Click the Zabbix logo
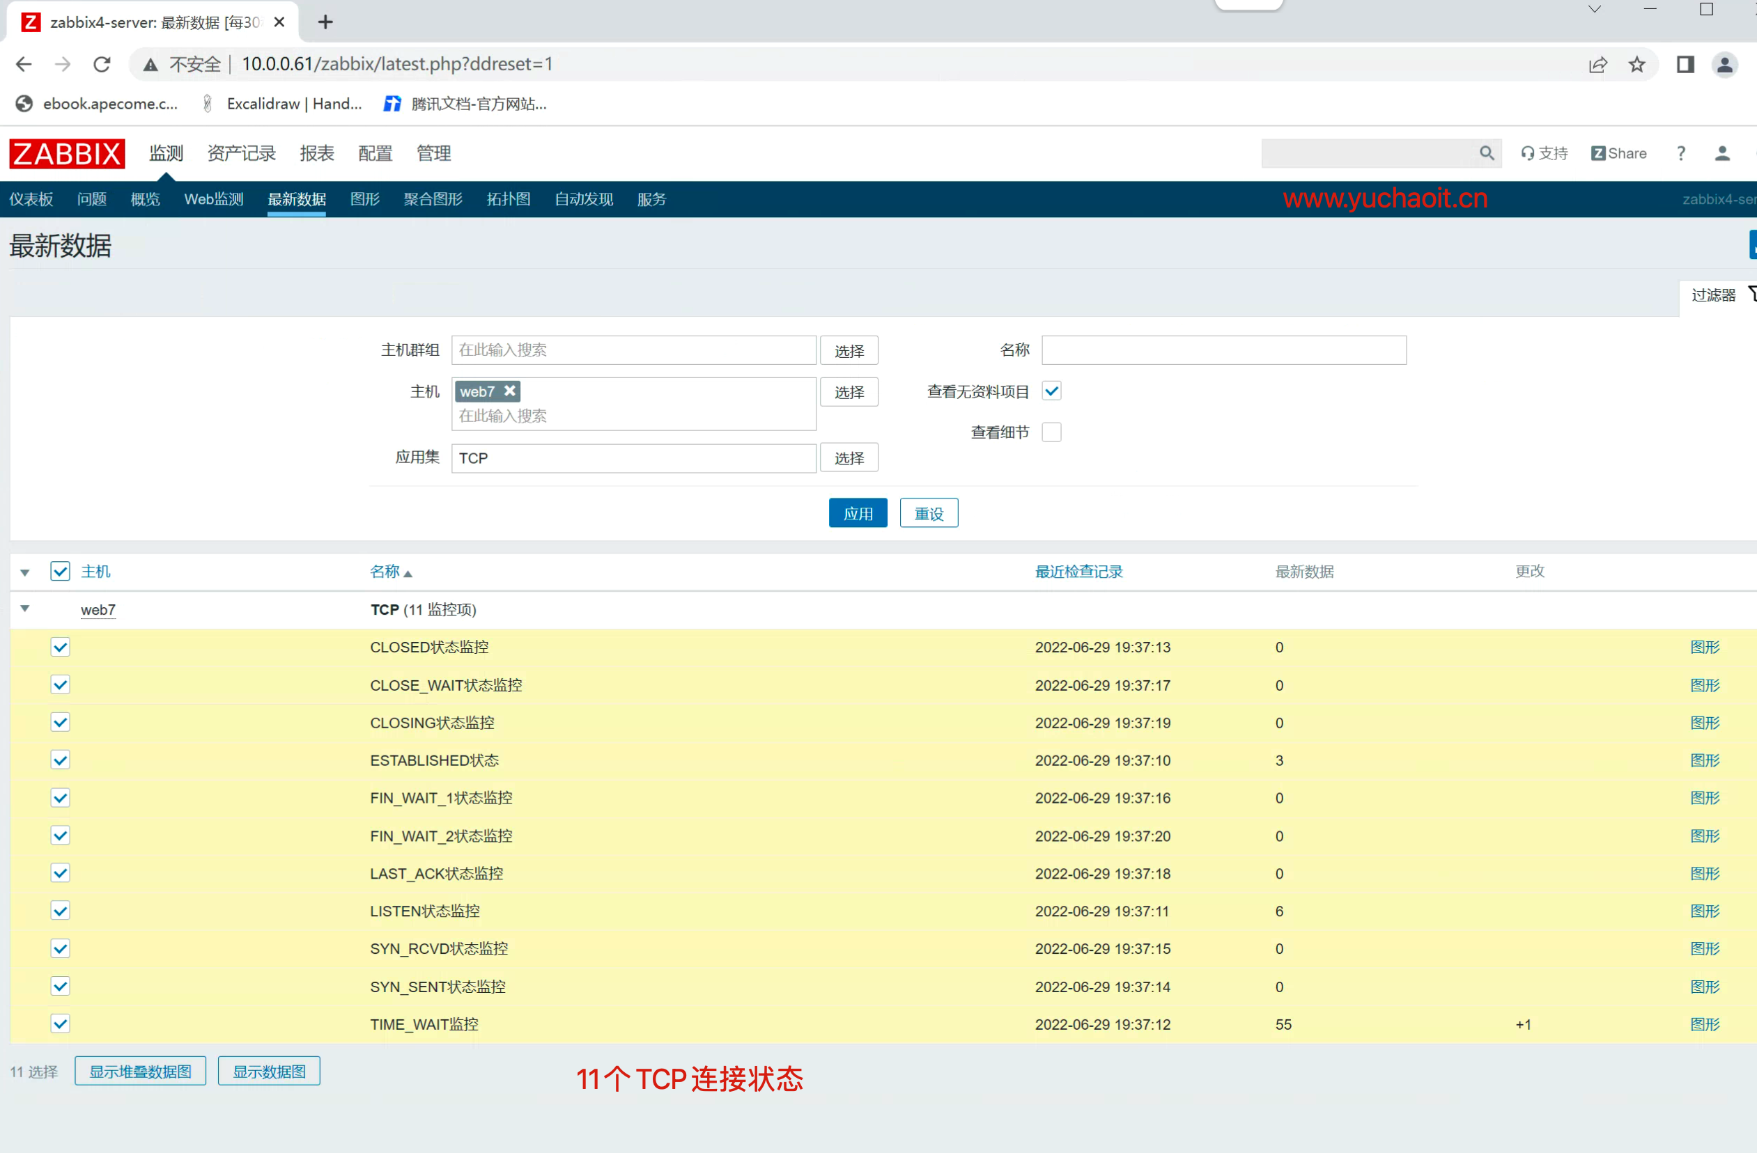 (x=66, y=153)
